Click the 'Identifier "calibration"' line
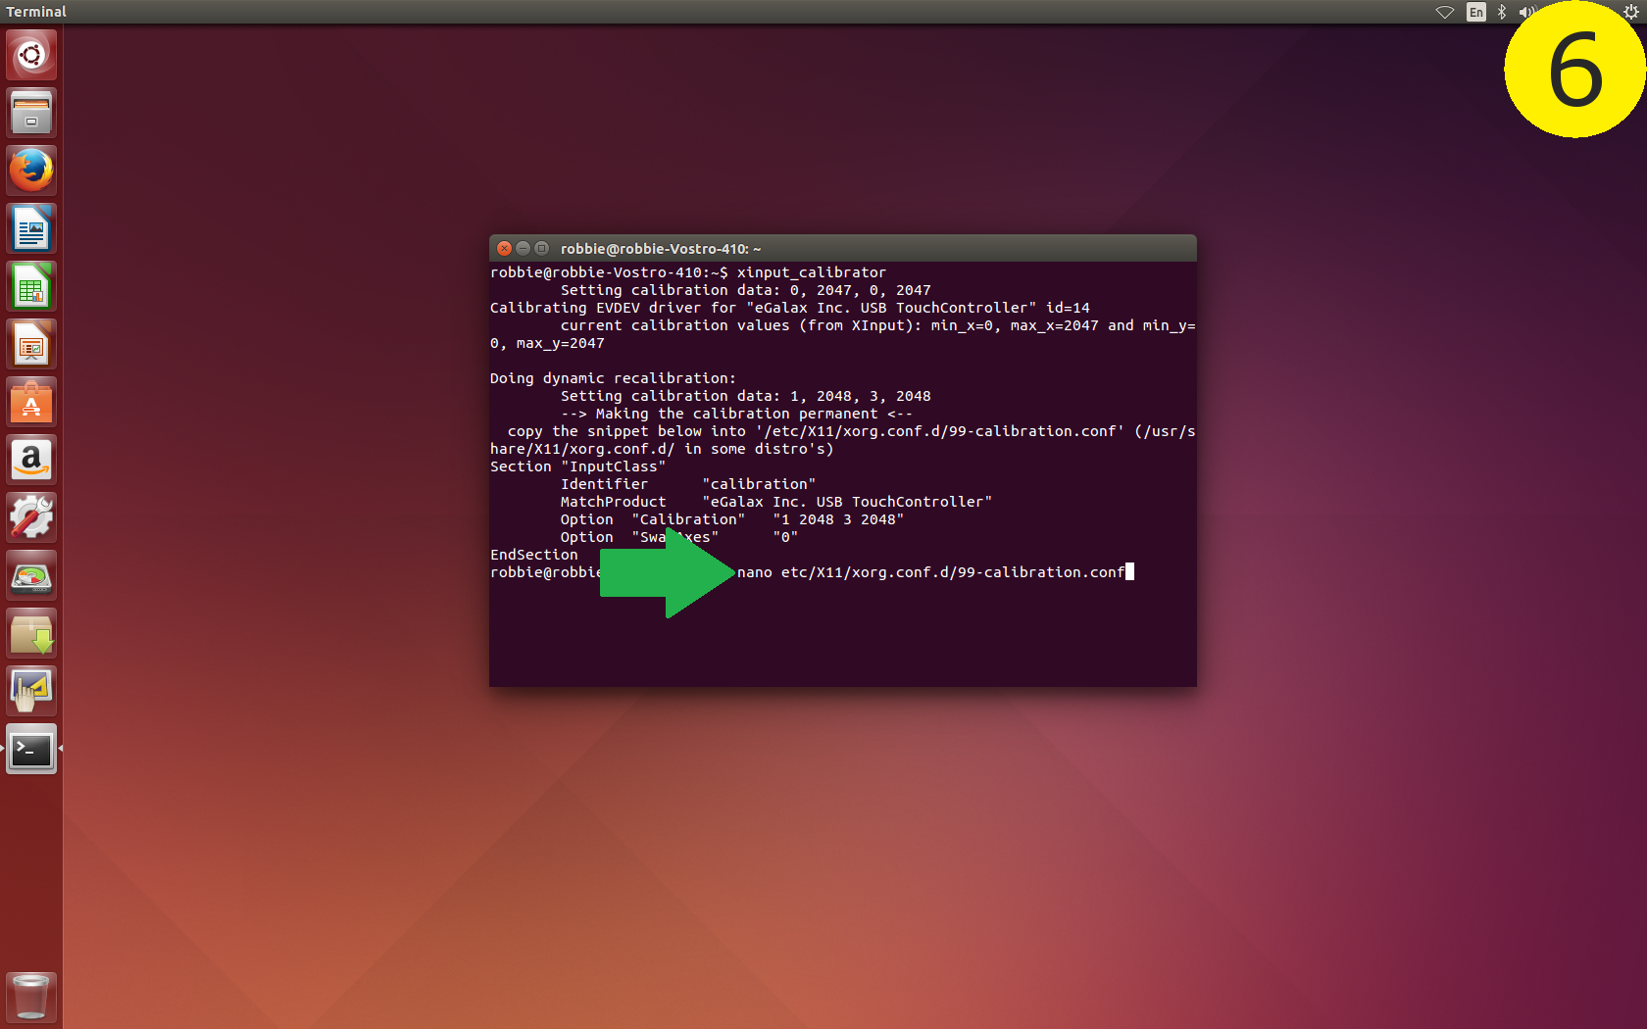1647x1029 pixels. click(x=688, y=484)
